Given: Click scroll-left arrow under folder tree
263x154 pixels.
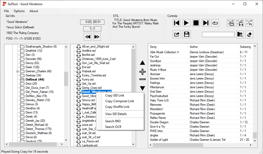Looking at the screenshot, I should pos(7,144).
